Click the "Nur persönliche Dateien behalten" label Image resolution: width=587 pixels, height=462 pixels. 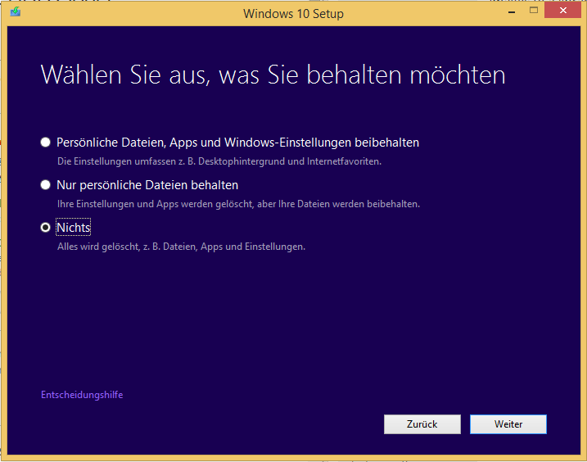(147, 185)
